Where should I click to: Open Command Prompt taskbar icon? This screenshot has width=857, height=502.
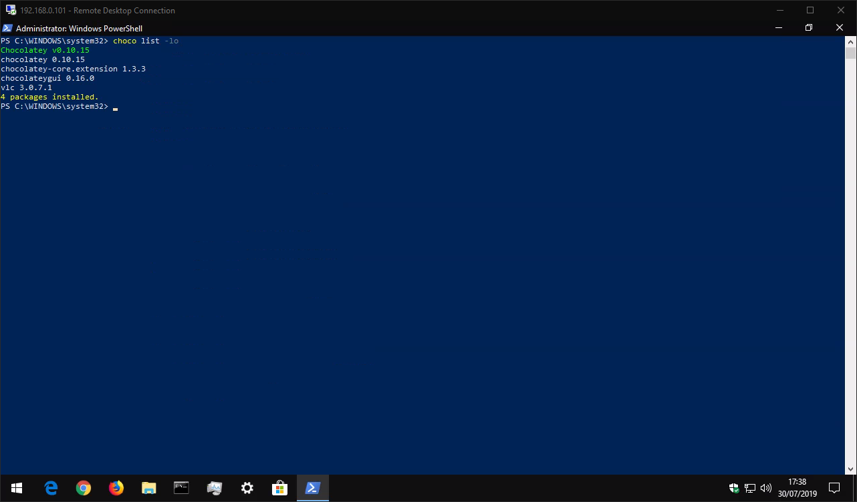[x=181, y=488]
